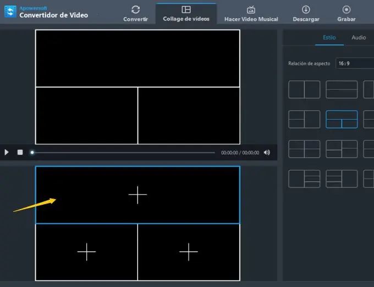
Task: Switch to the Estilo panel tab
Action: click(x=329, y=37)
